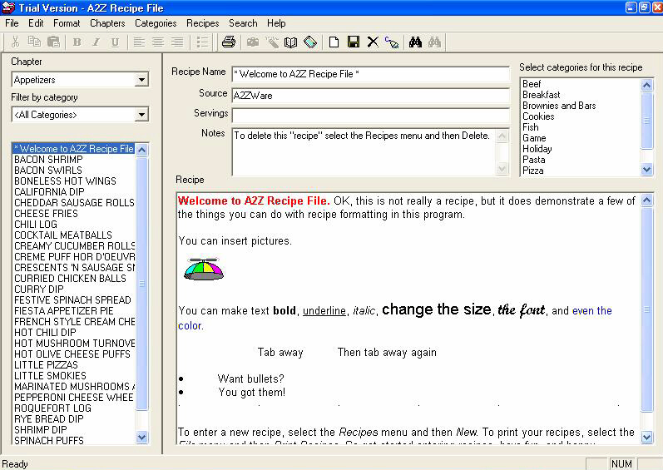Viewport: 663px width, 470px height.
Task: Expand the Filter by category dropdown
Action: tap(141, 115)
